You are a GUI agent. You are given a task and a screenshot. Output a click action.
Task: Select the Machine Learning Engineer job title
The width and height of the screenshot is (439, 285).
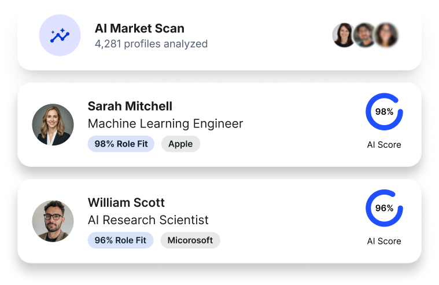click(x=165, y=124)
